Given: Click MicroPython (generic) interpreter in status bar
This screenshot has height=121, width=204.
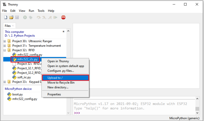Looking at the screenshot, I should tap(184, 118).
